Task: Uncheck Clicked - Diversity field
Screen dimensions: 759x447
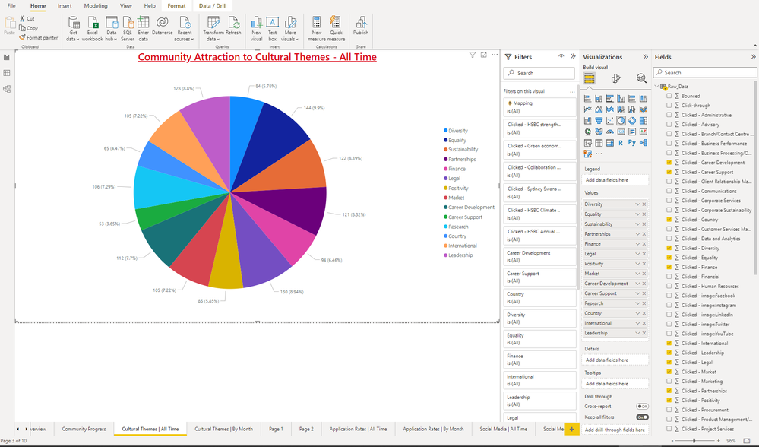Action: point(669,248)
